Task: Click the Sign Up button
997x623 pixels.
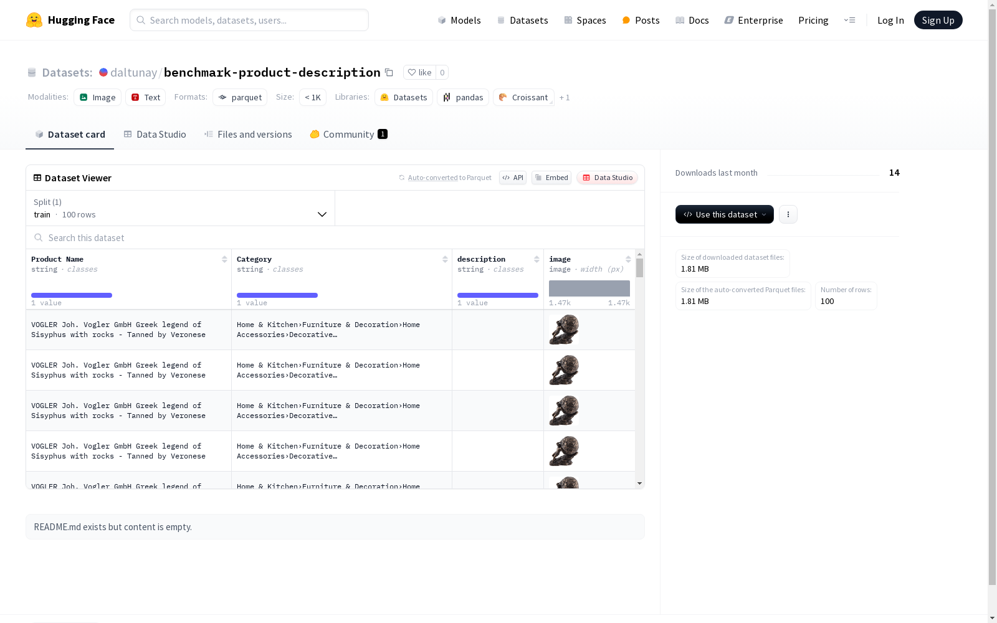Action: [x=938, y=20]
